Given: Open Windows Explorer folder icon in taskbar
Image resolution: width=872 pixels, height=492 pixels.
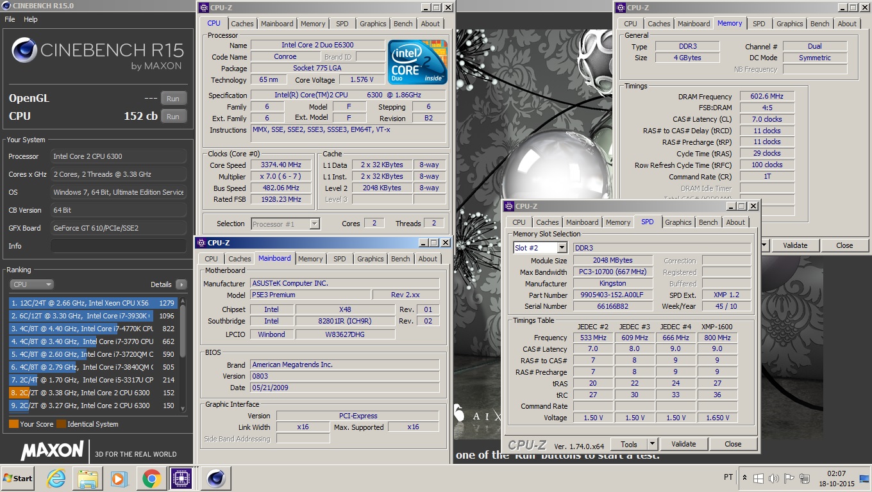Looking at the screenshot, I should point(88,479).
